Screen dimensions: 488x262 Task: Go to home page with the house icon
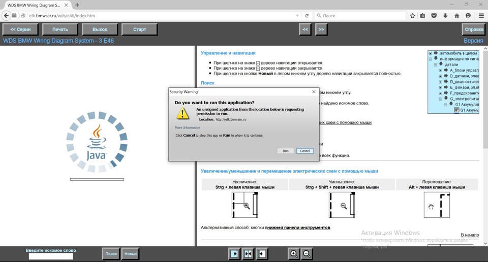456,16
